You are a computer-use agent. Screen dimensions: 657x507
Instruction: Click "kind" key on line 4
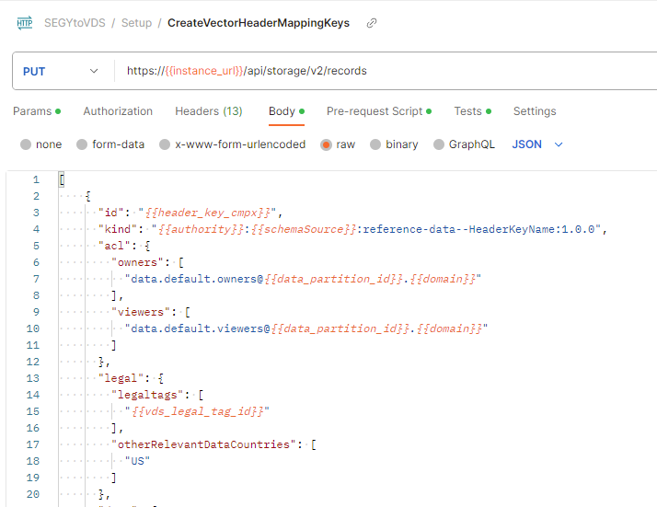(x=118, y=229)
